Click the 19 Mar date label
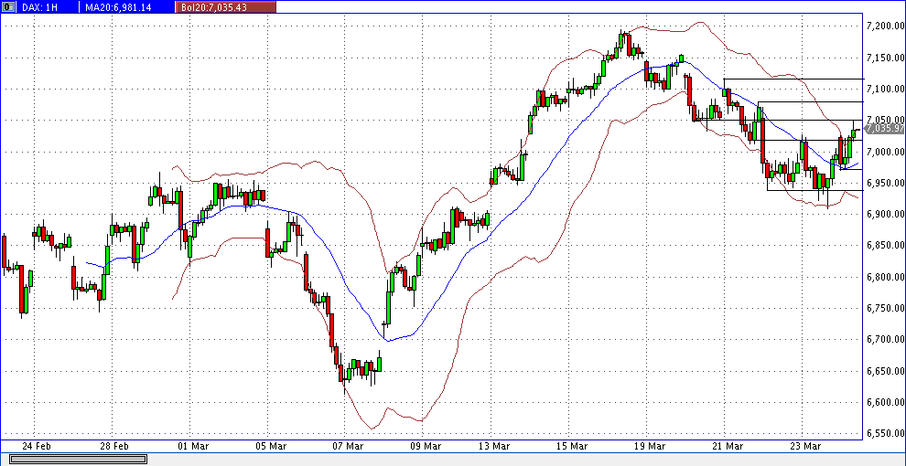The width and height of the screenshot is (906, 466). pos(649,446)
